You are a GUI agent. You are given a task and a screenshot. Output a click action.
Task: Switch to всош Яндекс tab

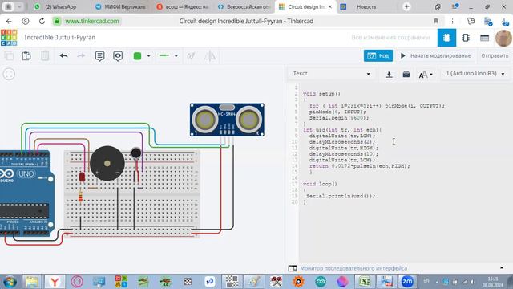click(182, 7)
